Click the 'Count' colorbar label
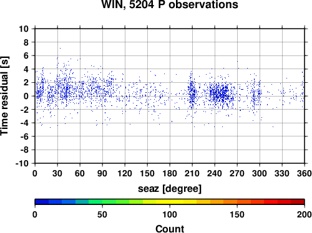Screen dimensions: 312x233 pos(170,229)
